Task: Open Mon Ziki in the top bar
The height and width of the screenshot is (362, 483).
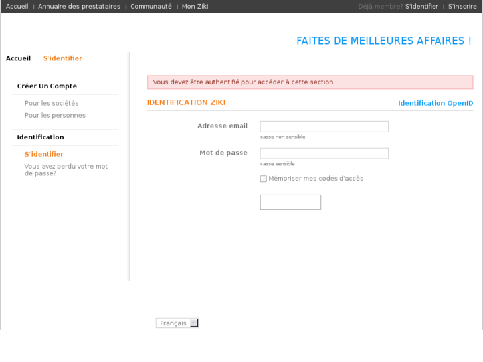Action: [x=195, y=6]
